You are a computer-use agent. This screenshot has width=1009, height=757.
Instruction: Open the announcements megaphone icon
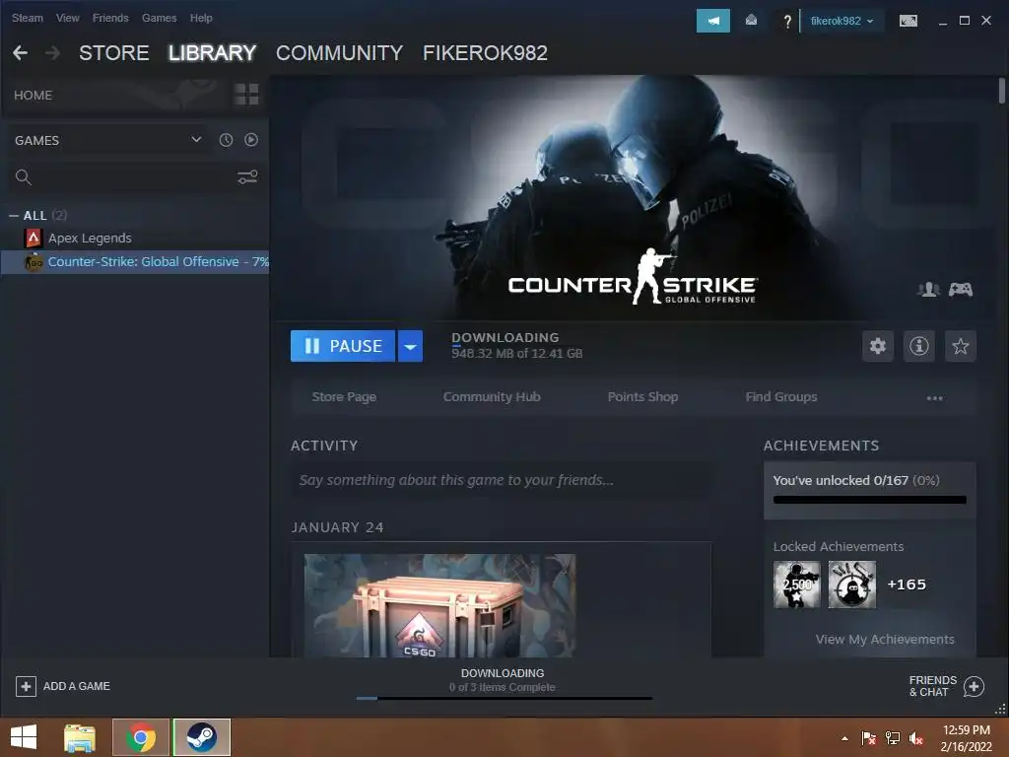(713, 21)
